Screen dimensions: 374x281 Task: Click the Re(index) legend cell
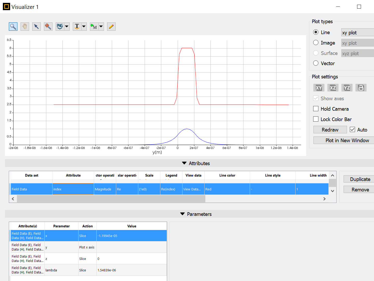coord(171,189)
